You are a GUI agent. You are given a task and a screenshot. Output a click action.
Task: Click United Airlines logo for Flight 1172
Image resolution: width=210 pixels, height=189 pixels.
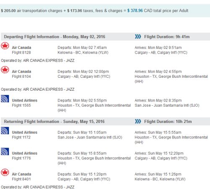click(x=5, y=130)
